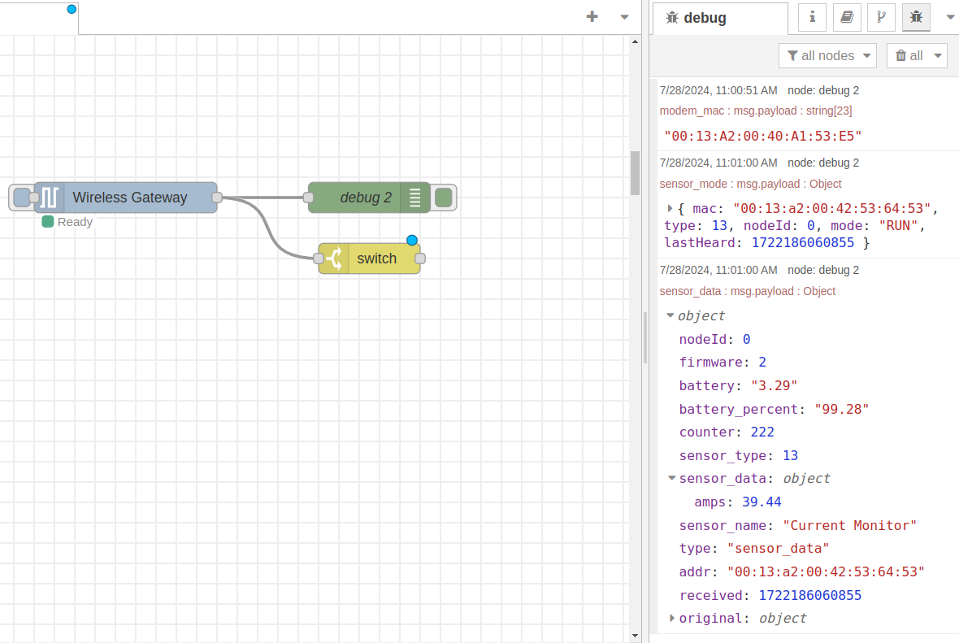Click the switch node's branching arrows icon
The image size is (959, 643).
(334, 259)
